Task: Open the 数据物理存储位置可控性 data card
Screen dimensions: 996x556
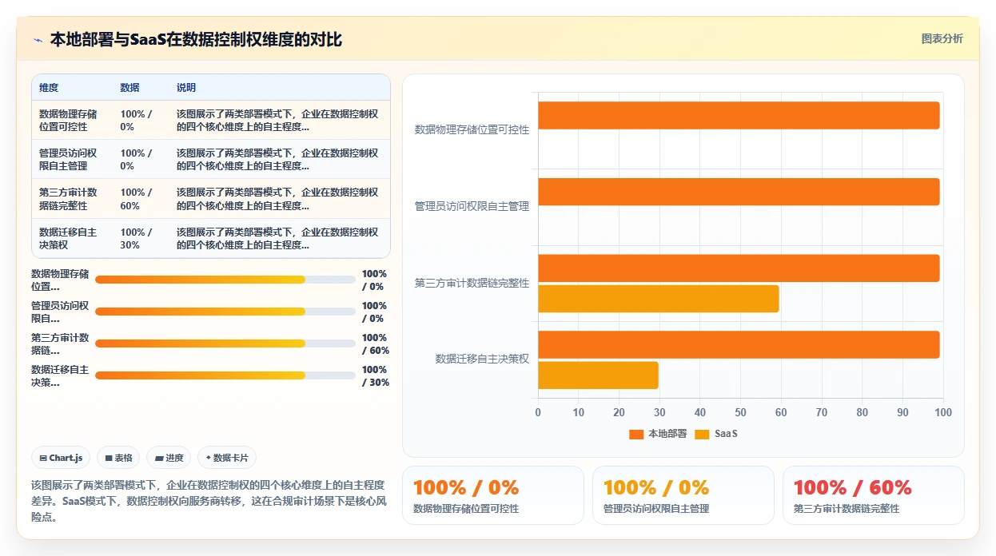Action: 493,495
